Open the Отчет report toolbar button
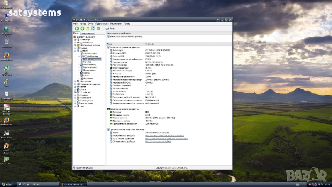Screen dimensions: 332x187 coord(110,28)
